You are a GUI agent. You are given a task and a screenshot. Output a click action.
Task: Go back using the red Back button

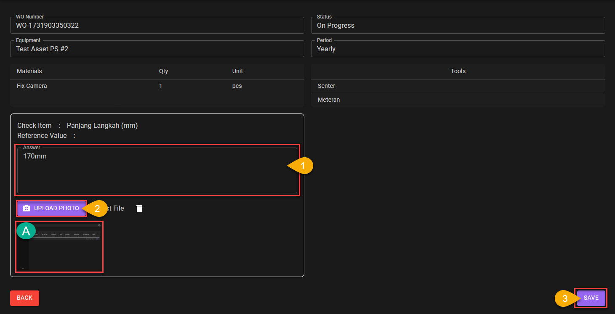24,298
